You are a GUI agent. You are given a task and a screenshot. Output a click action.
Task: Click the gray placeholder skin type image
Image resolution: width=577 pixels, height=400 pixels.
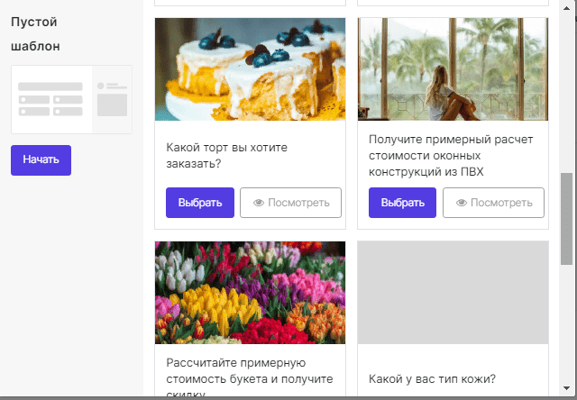pyautogui.click(x=453, y=293)
